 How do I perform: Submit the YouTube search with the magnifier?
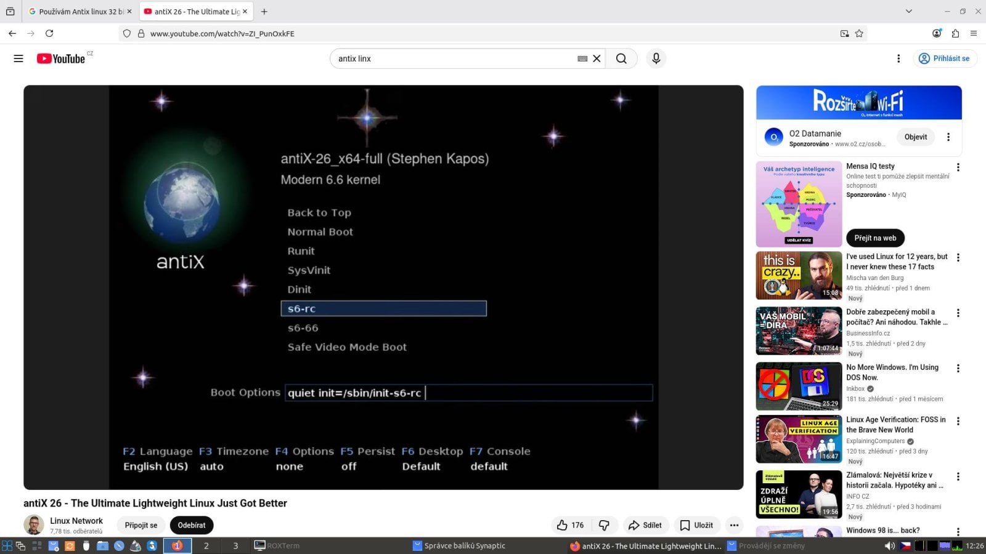621,58
